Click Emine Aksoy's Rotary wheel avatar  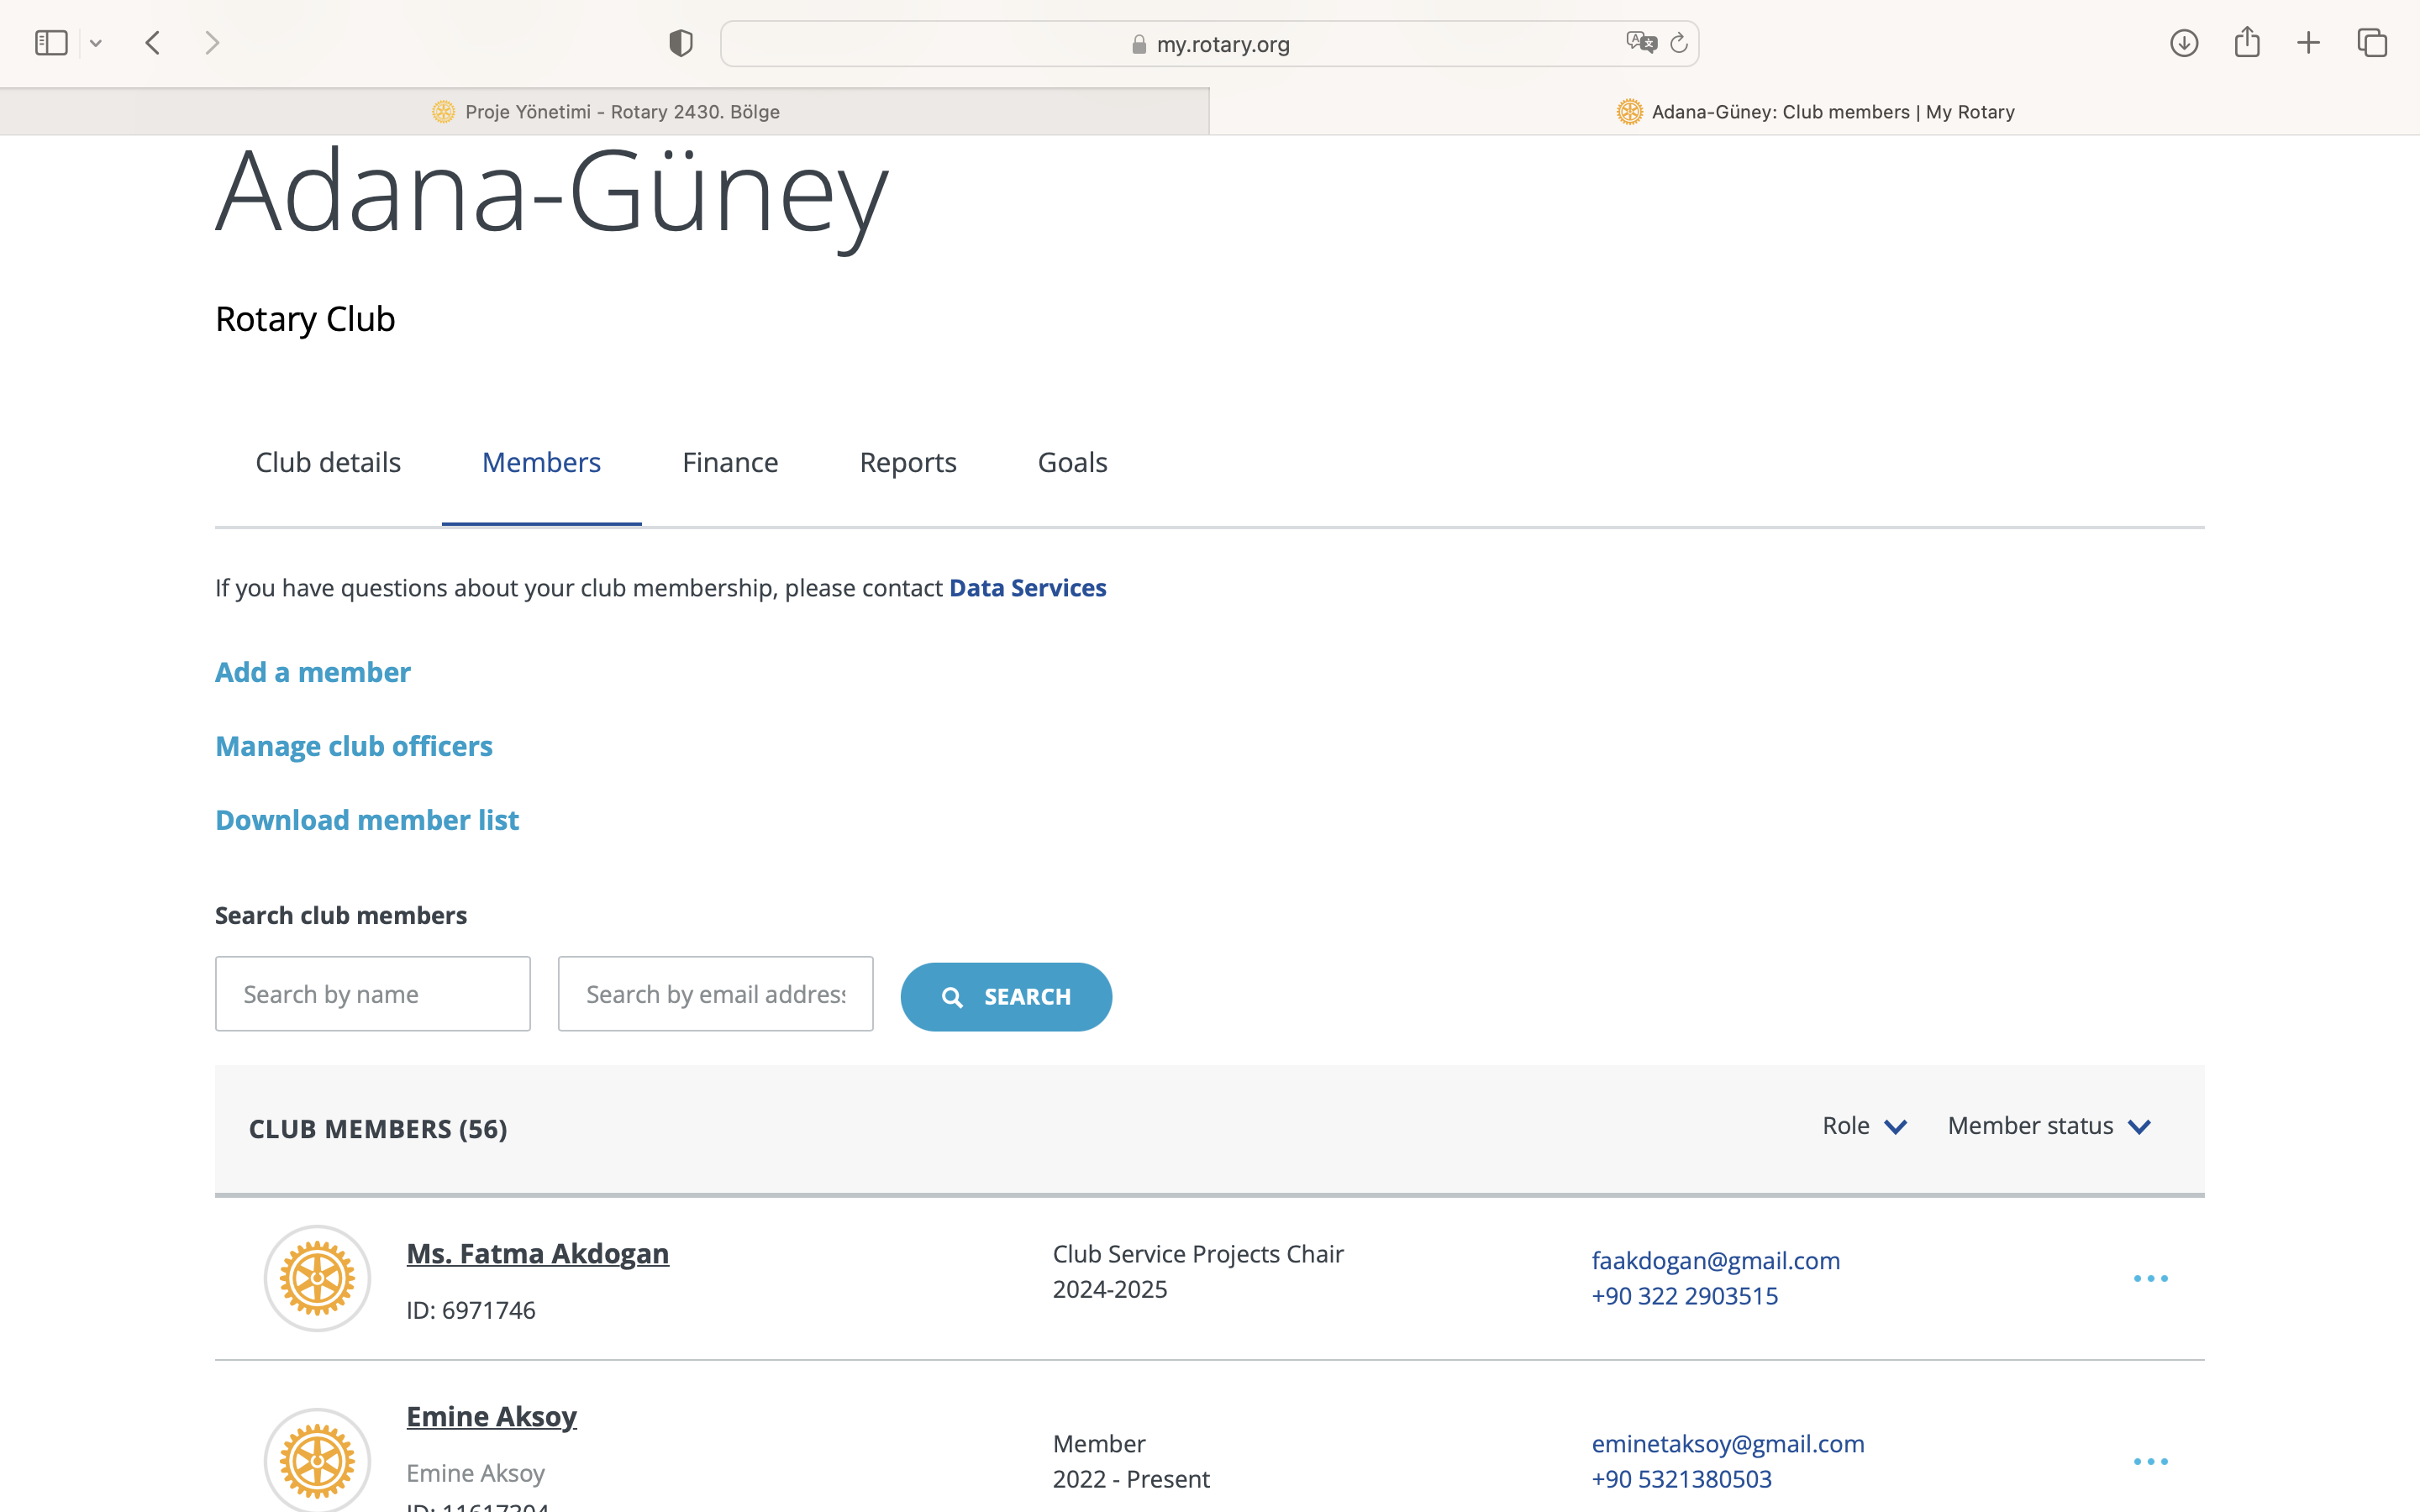317,1461
